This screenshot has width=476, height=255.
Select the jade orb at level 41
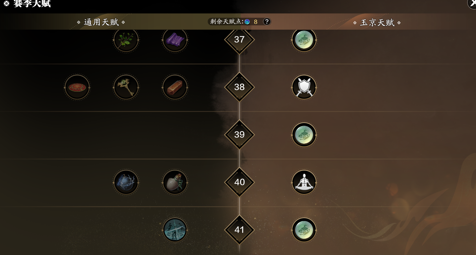tap(304, 230)
